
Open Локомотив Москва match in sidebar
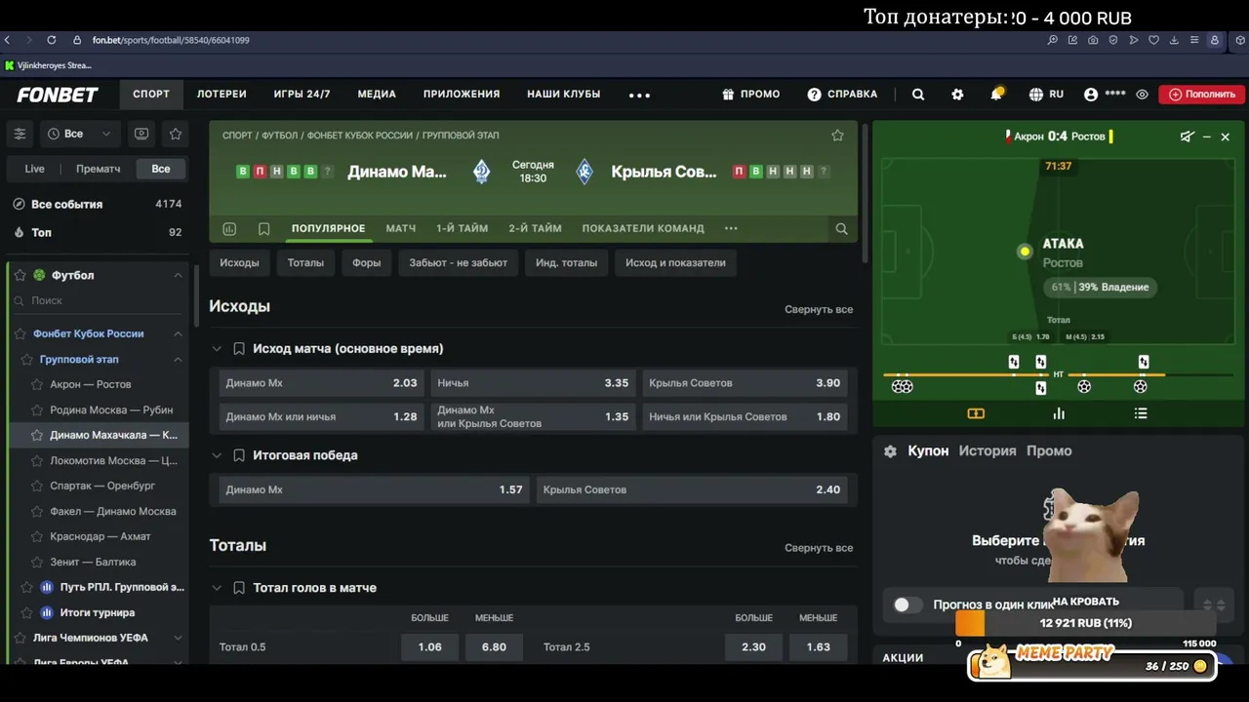coord(113,460)
